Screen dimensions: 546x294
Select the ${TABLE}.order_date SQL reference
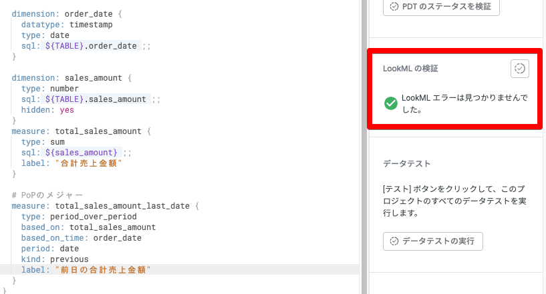92,46
